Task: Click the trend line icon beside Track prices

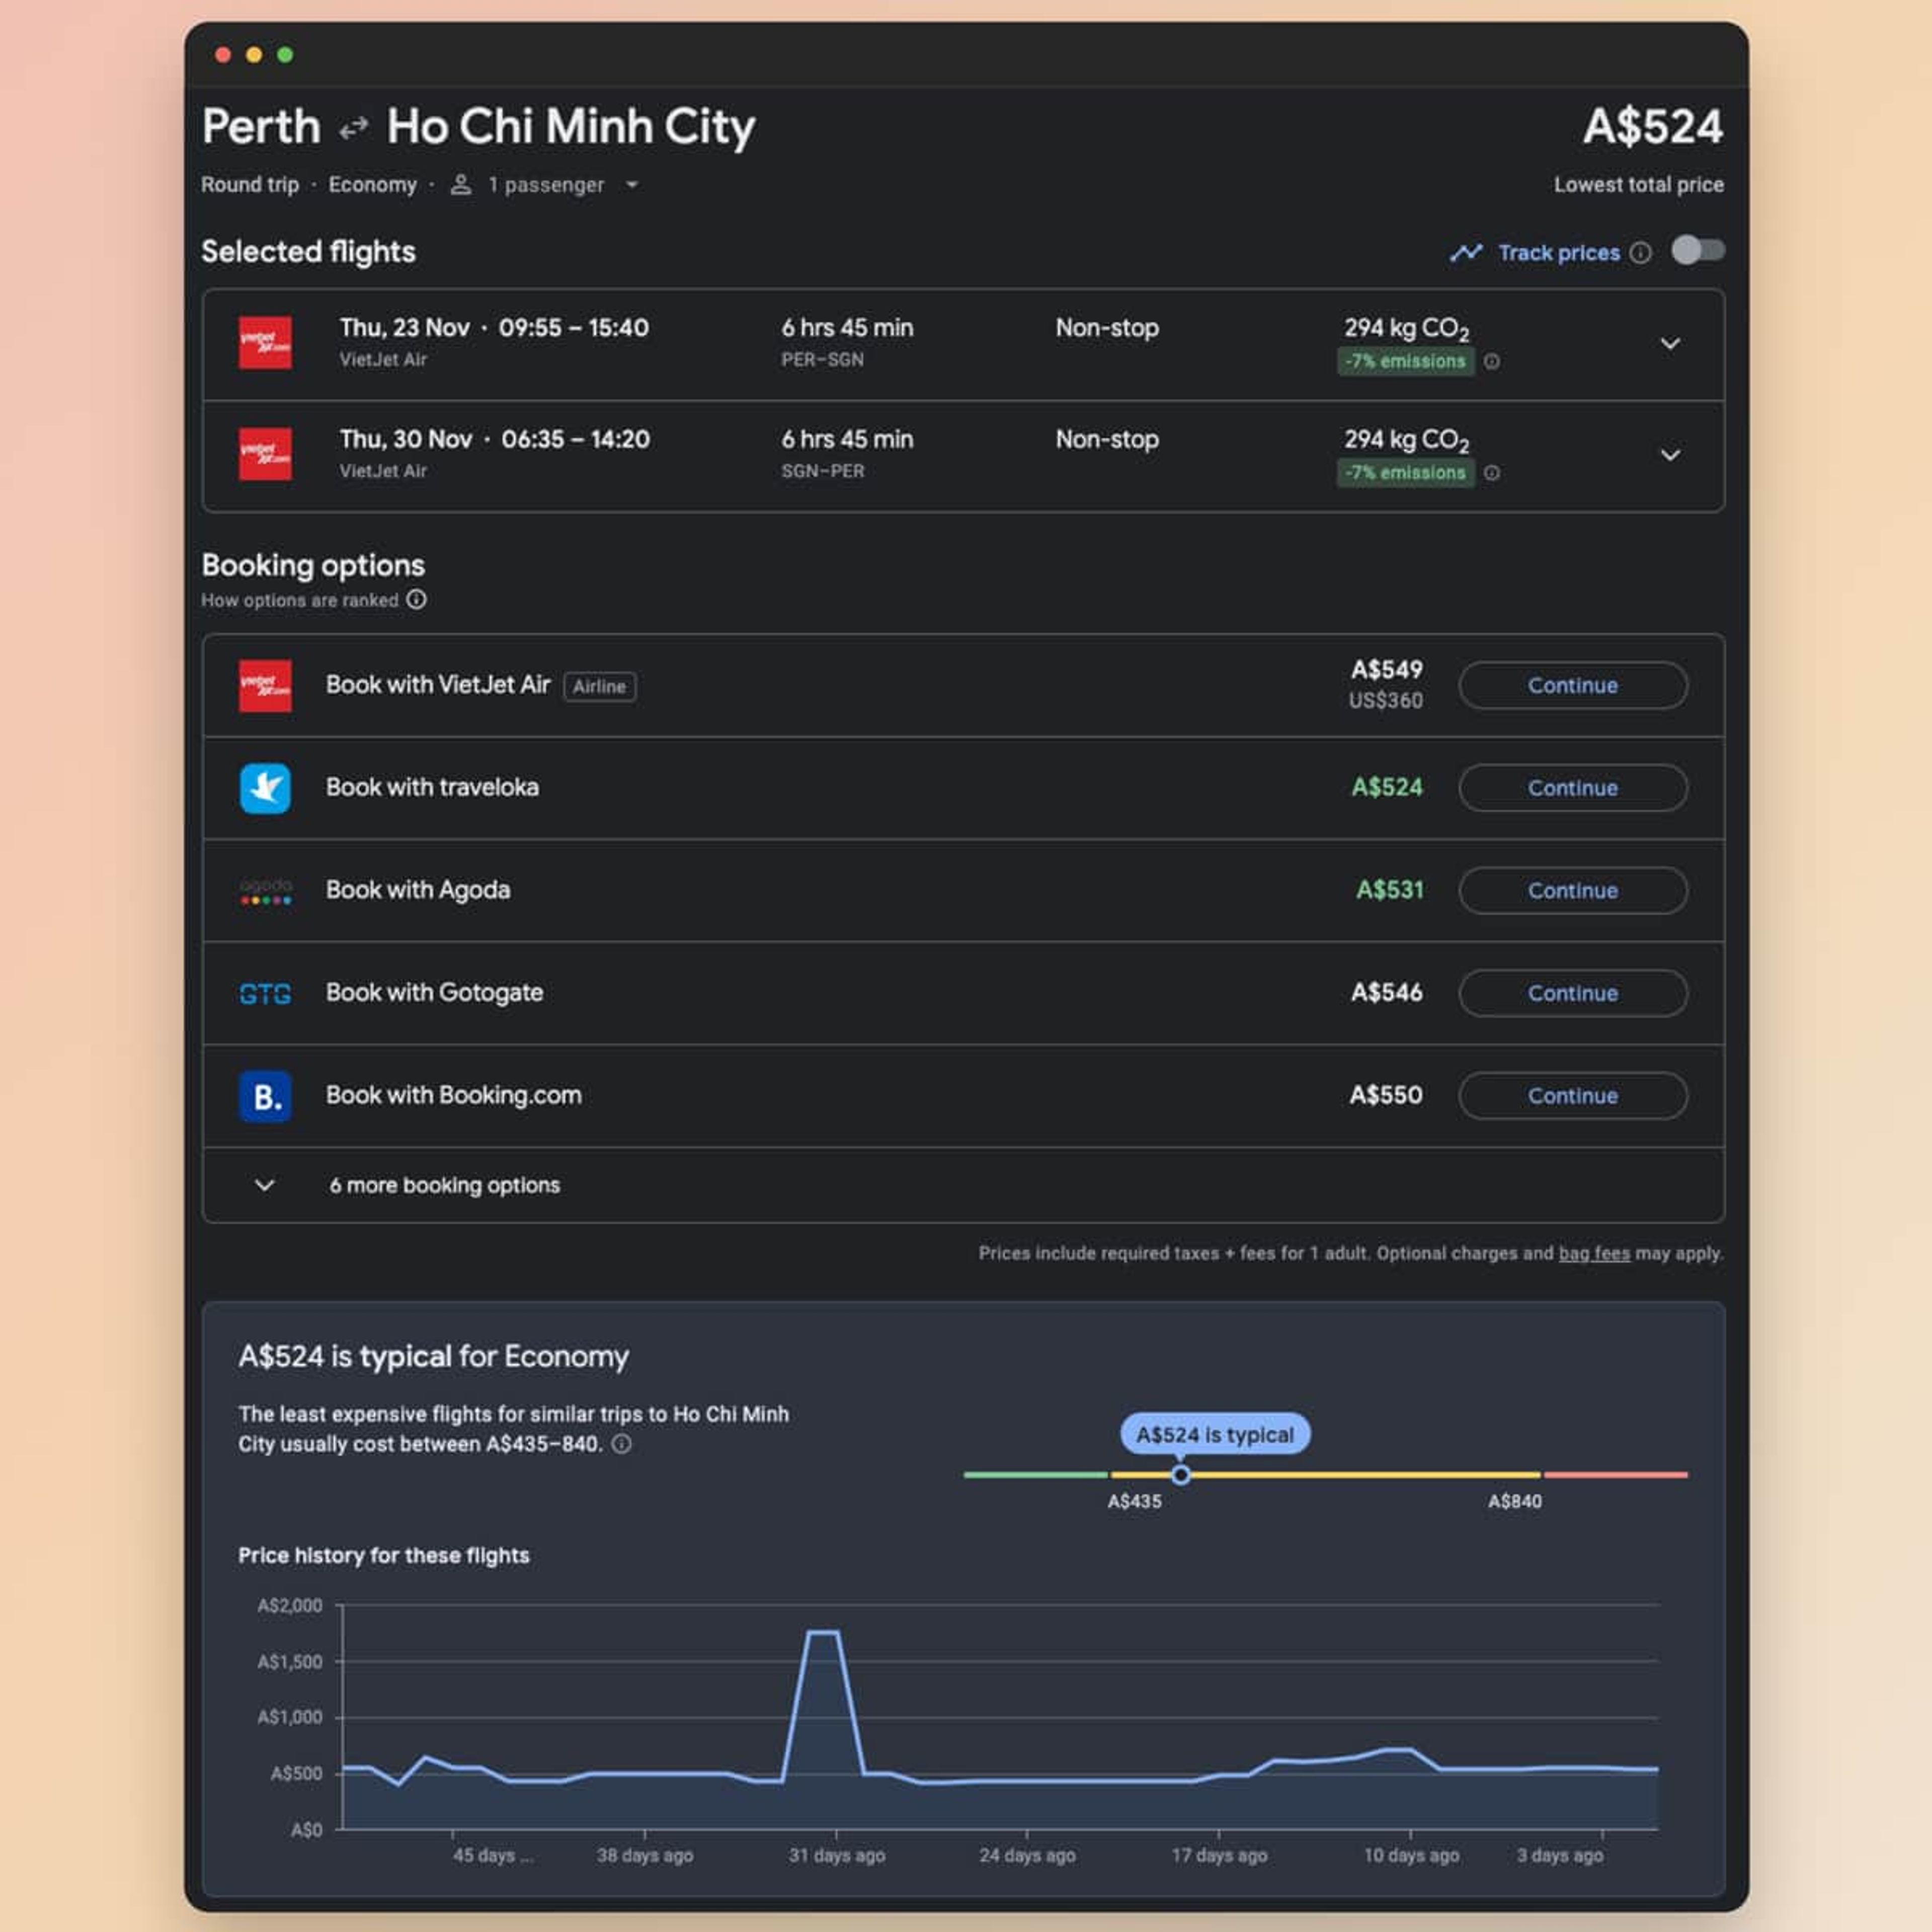Action: point(1466,253)
